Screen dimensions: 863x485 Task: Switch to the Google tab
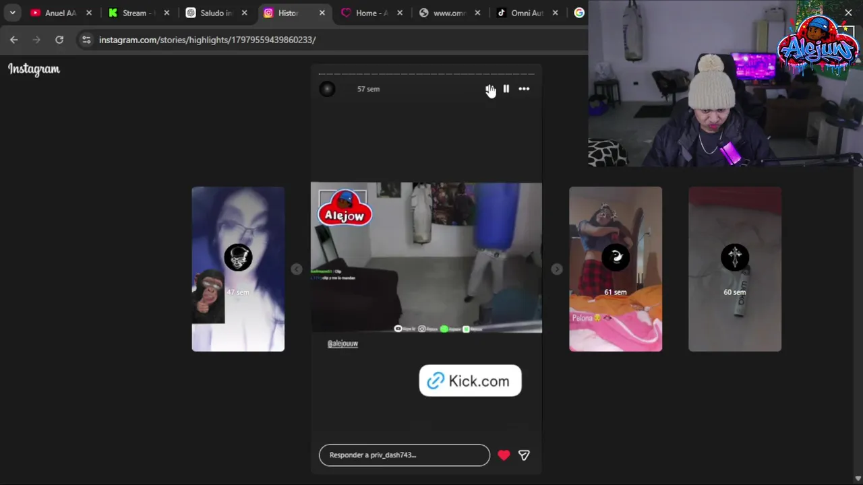point(579,13)
